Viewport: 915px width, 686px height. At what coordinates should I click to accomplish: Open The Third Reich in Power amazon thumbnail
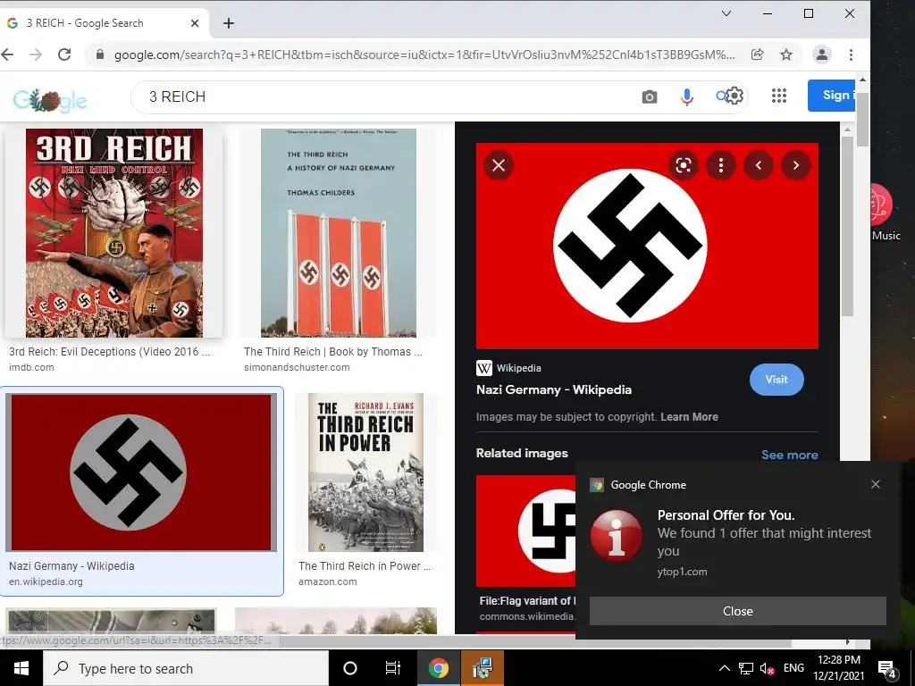pyautogui.click(x=365, y=472)
